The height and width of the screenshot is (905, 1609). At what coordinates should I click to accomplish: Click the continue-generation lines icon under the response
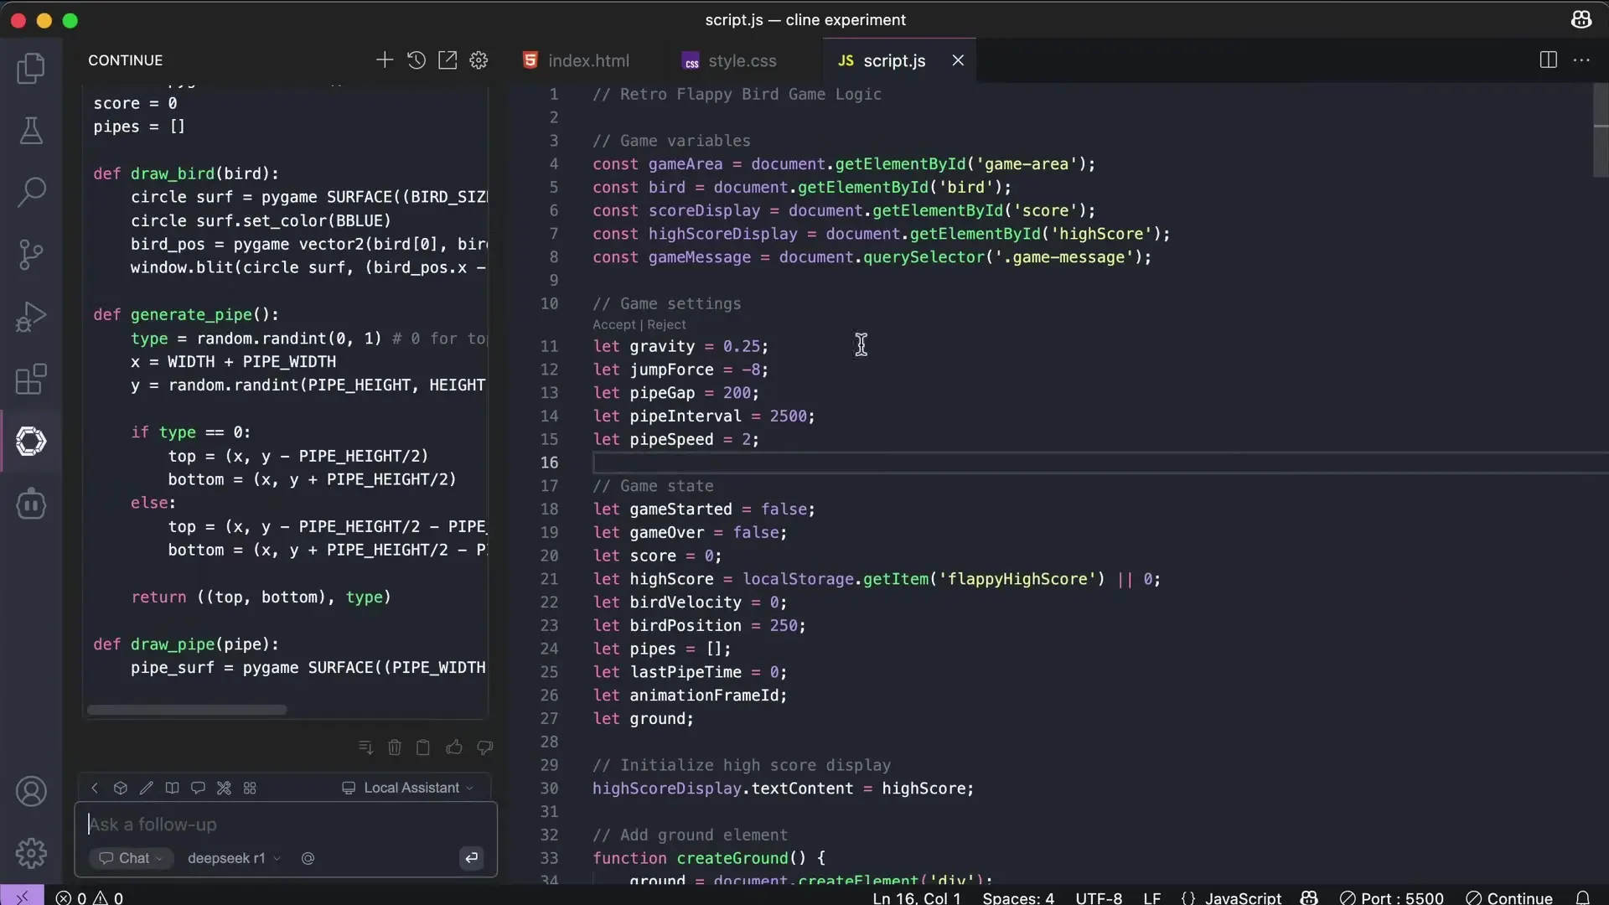(365, 747)
